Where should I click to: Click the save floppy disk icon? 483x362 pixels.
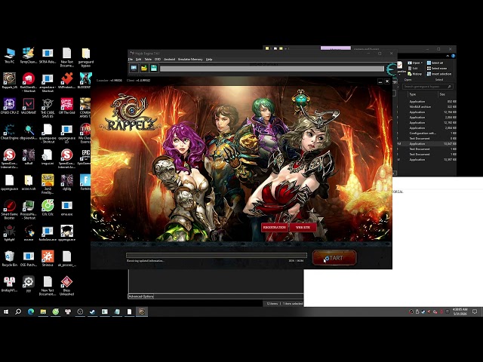154,68
